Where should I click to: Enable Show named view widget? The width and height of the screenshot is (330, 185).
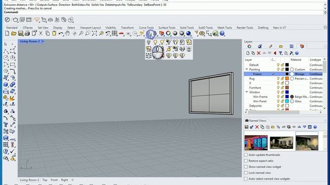[x=246, y=166]
